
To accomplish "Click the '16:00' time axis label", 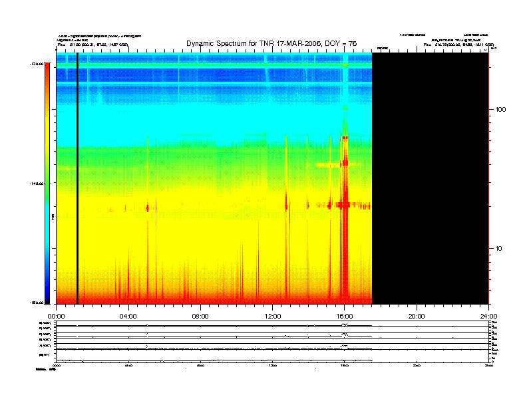I will click(345, 317).
